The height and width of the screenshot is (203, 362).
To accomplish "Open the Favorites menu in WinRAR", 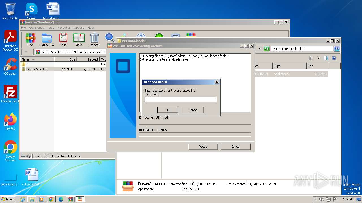I will (x=64, y=28).
